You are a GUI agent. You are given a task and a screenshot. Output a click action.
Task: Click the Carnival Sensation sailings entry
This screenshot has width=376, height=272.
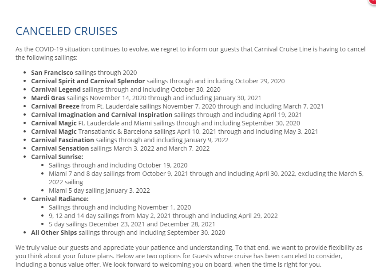120,148
